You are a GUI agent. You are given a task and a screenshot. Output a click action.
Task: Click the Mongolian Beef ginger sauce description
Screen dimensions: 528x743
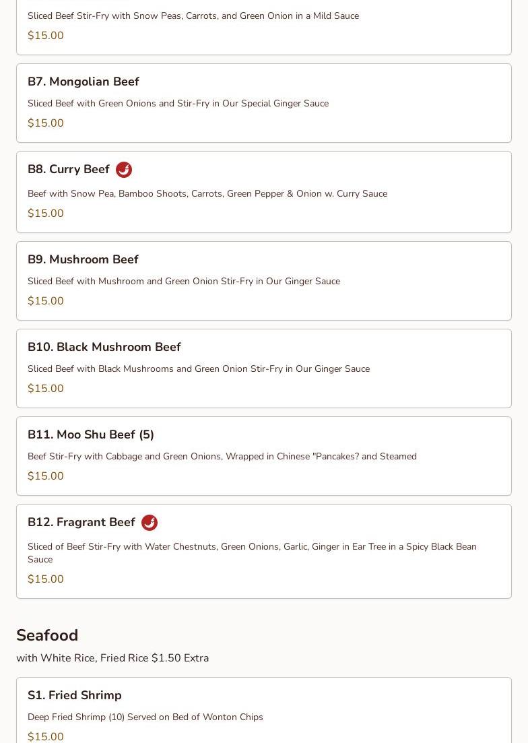178,103
